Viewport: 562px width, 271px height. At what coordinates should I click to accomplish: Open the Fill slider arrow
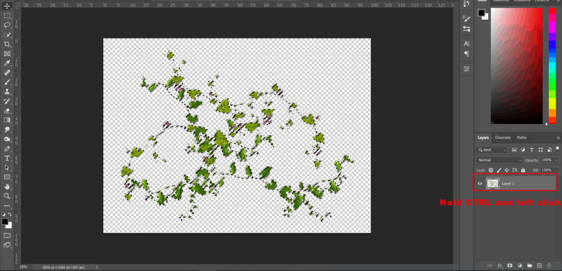[557, 170]
